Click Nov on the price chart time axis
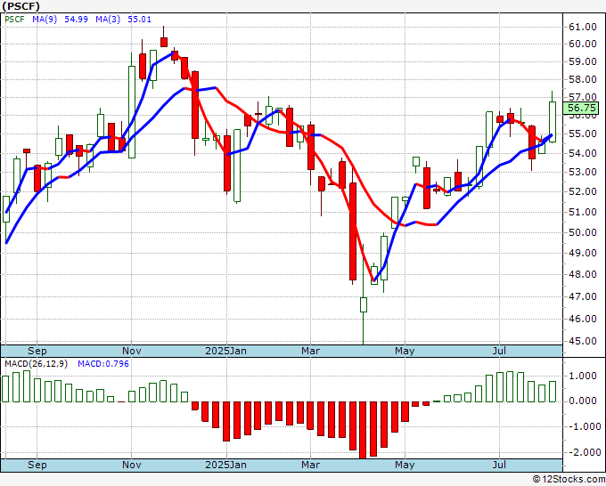Screen dimensions: 606x486 tap(131, 351)
